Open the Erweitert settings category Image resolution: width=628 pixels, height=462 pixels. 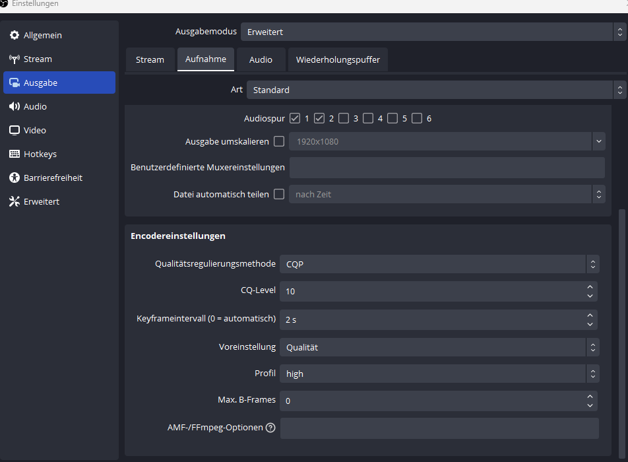(x=59, y=201)
